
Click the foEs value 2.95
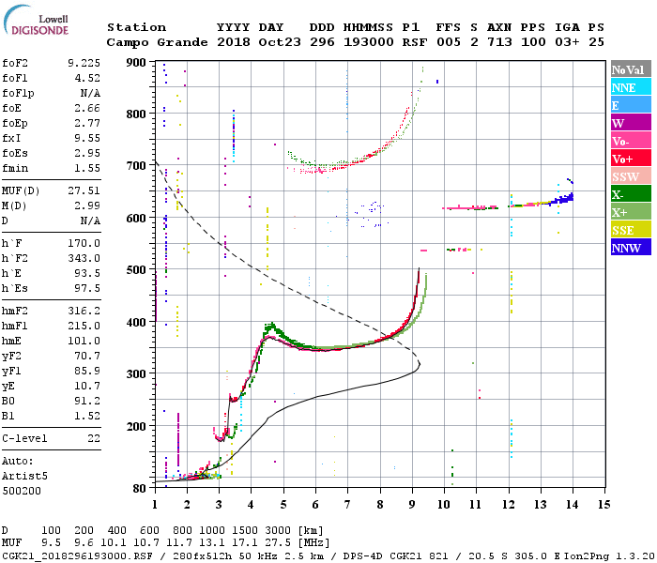(87, 153)
